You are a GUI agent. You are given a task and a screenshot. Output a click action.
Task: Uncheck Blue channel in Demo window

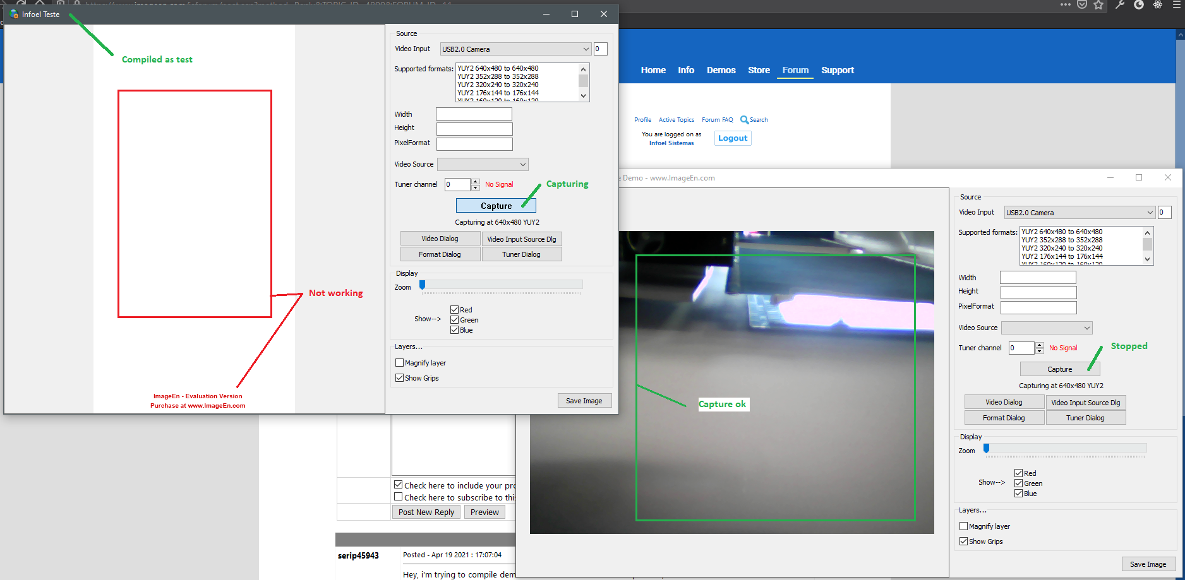[x=1018, y=494]
